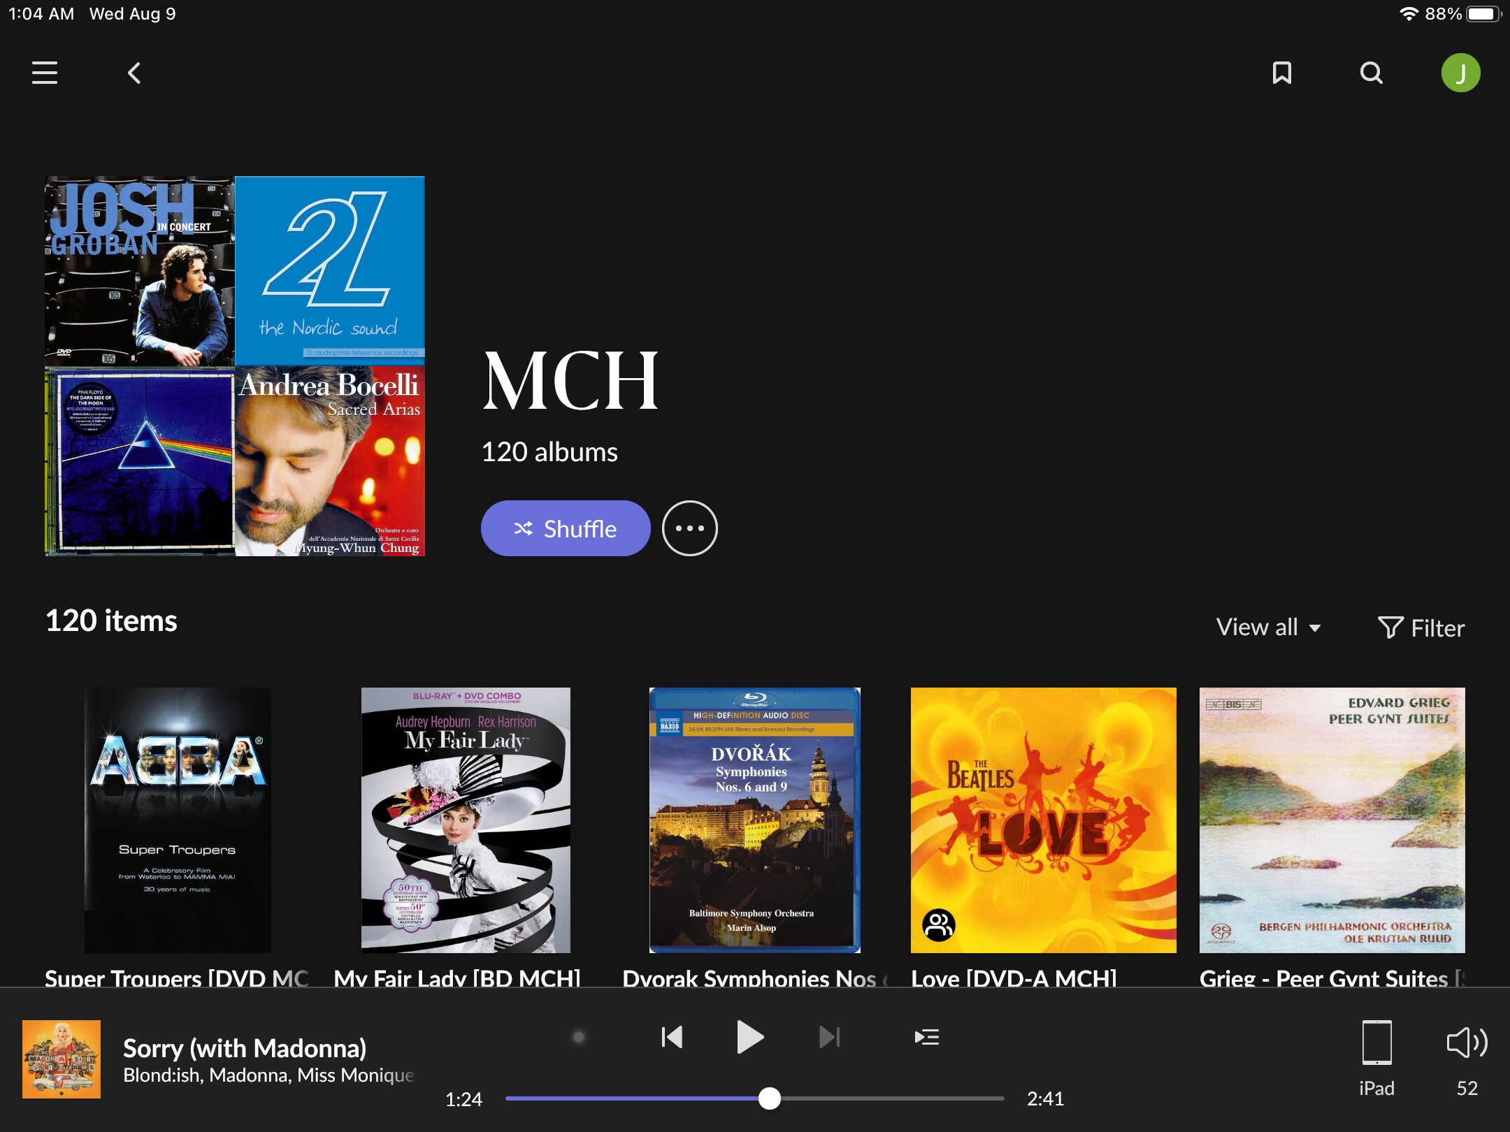Open bookmarks via the bookmark icon
The width and height of the screenshot is (1510, 1132).
(1281, 73)
